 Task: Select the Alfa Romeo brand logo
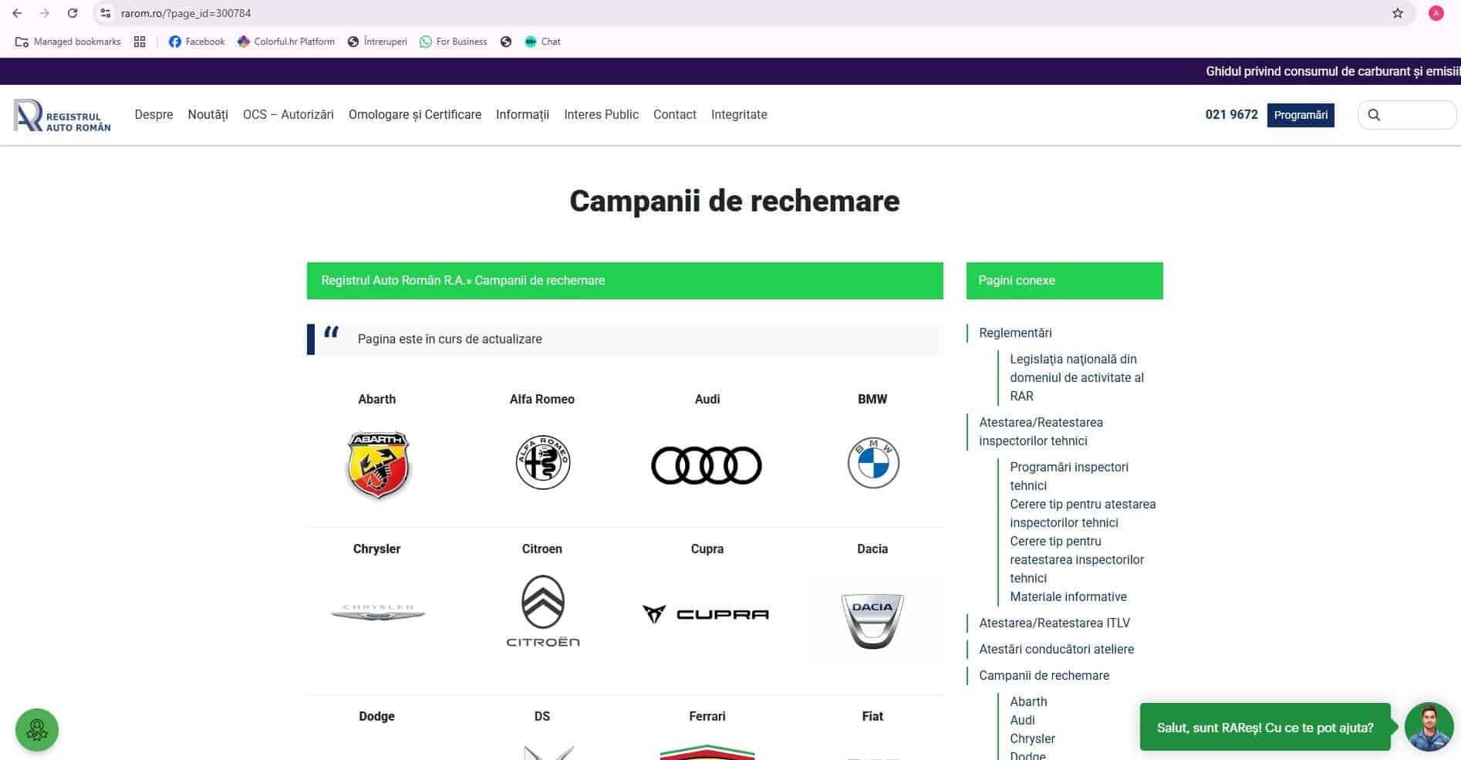click(542, 463)
